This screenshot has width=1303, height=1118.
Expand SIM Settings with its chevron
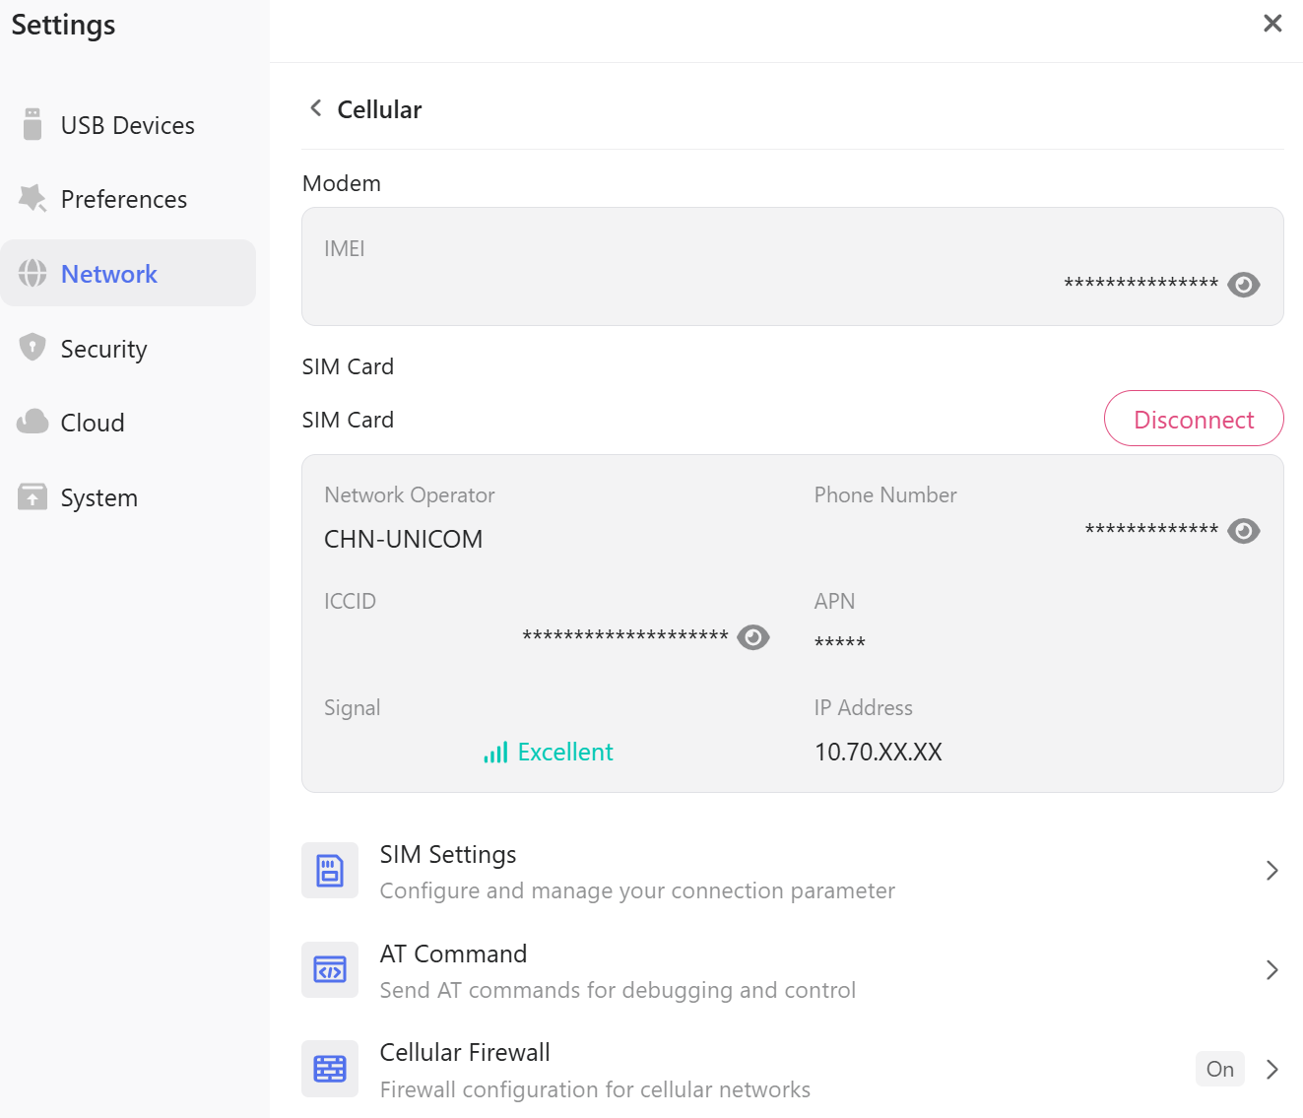point(1272,871)
